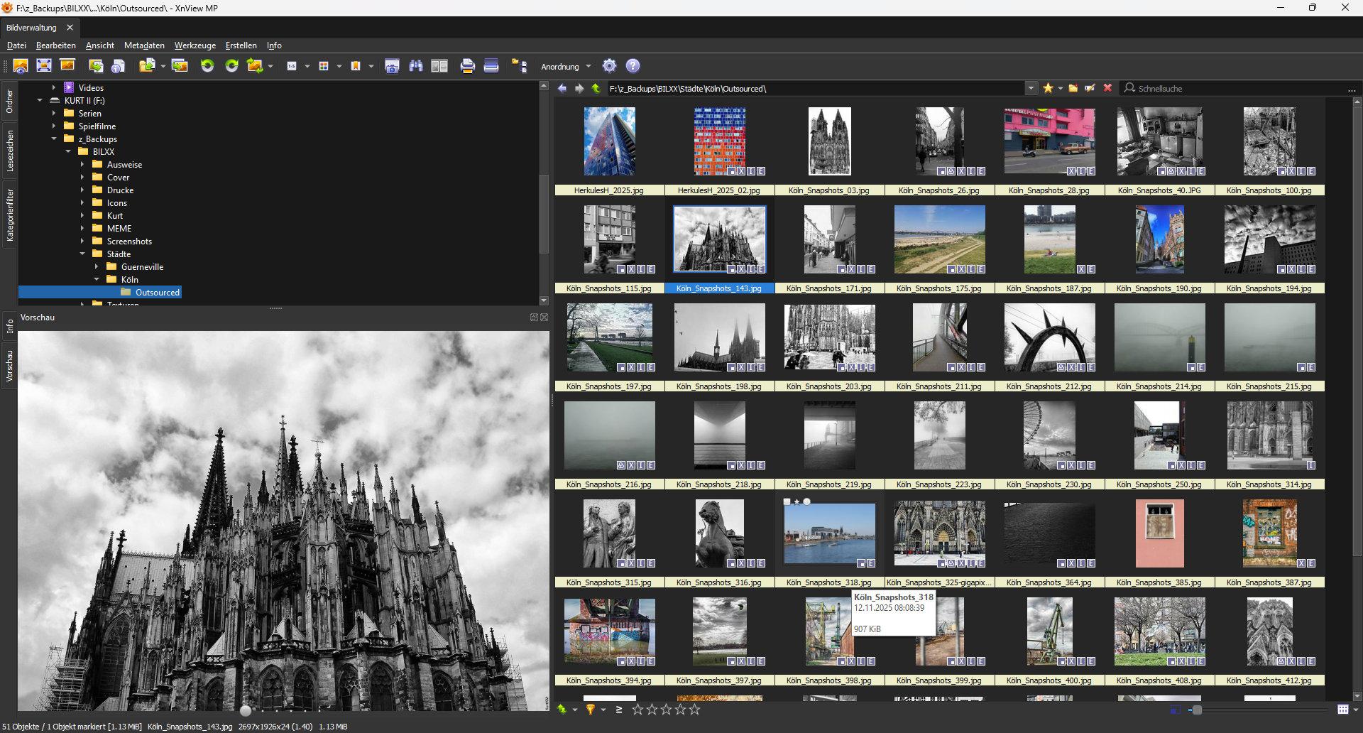
Task: Set rating with the fifth star
Action: click(694, 710)
